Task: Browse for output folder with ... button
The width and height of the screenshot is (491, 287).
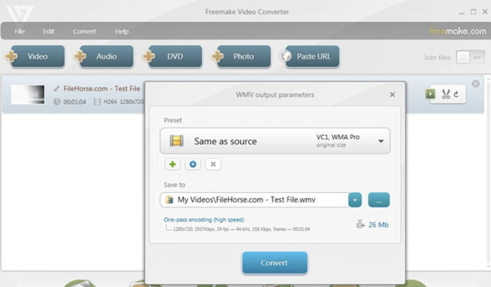Action: tap(379, 200)
